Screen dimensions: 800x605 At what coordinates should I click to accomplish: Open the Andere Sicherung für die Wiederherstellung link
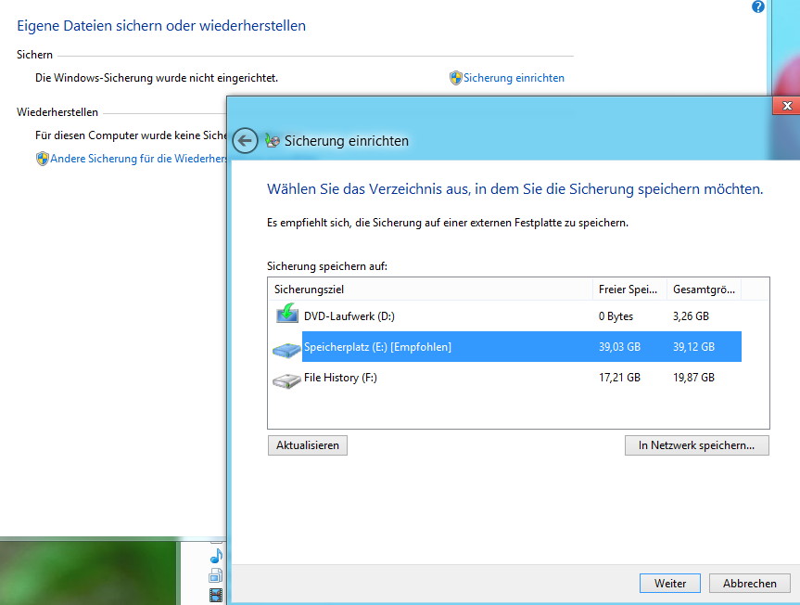point(138,159)
